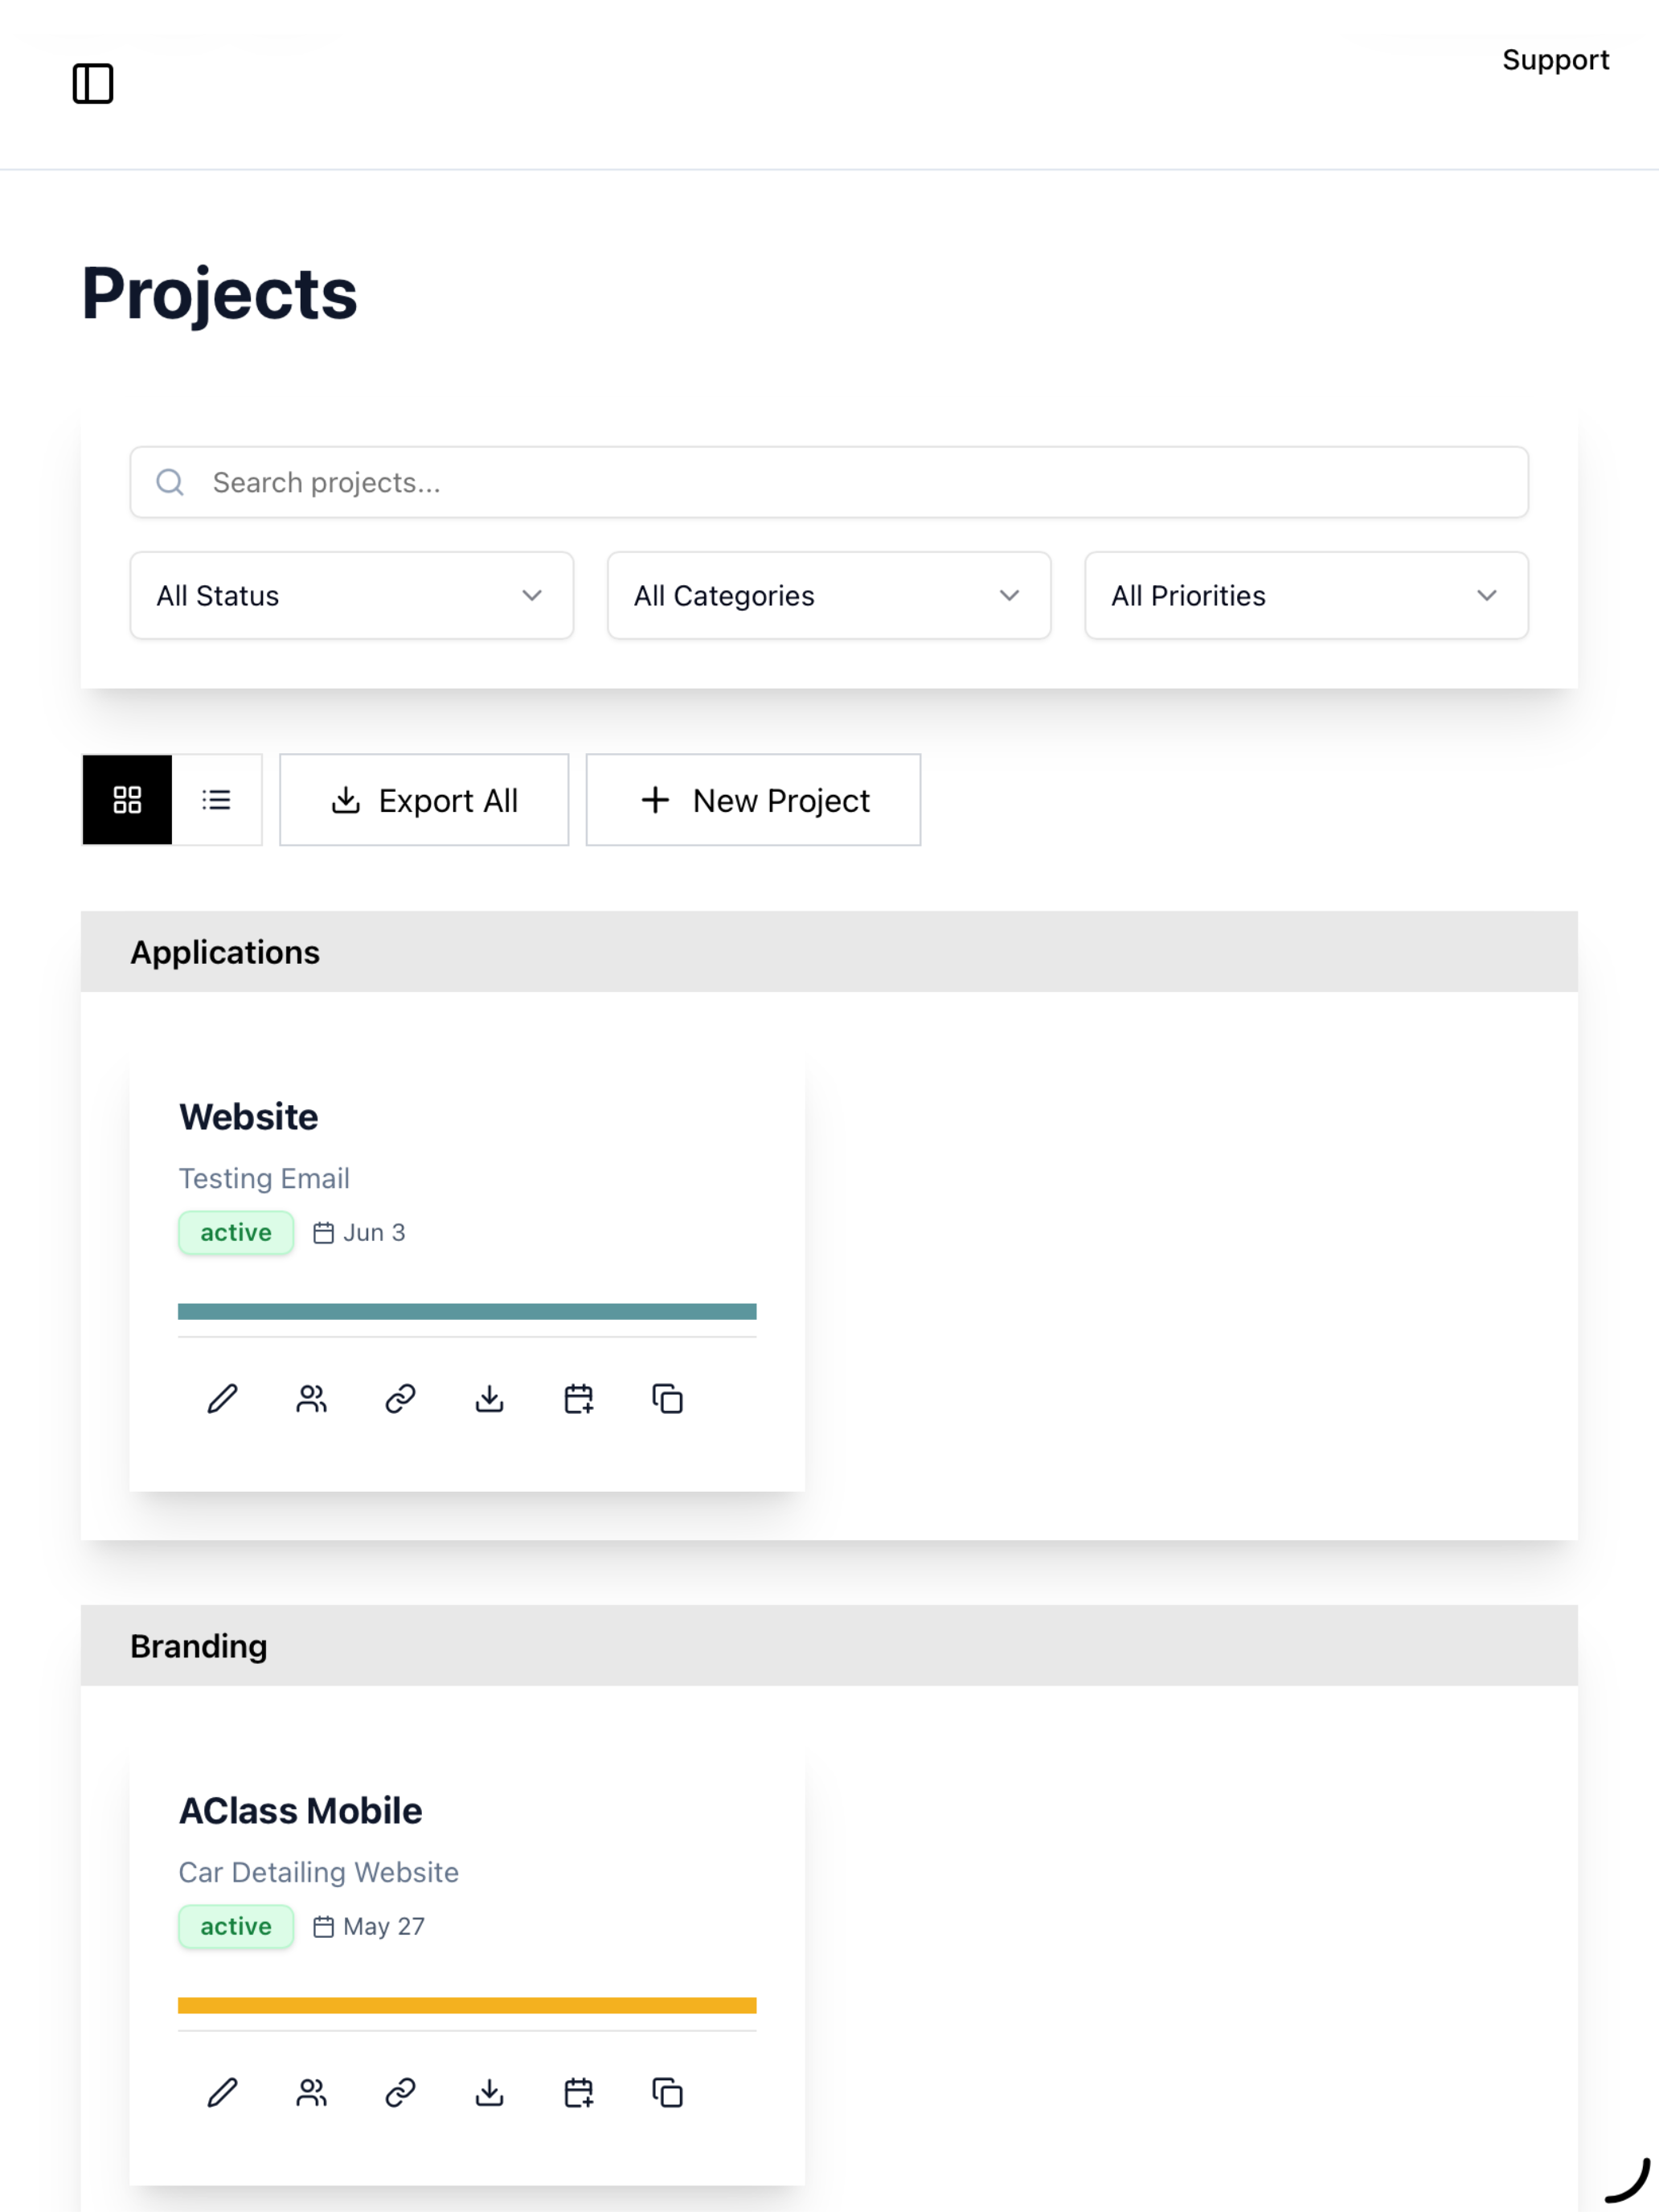Click the Export All button
This screenshot has height=2212, width=1659.
(x=424, y=799)
